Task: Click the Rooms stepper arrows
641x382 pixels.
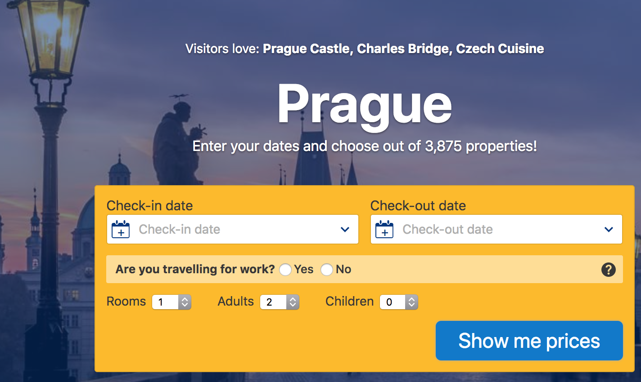Action: (185, 302)
